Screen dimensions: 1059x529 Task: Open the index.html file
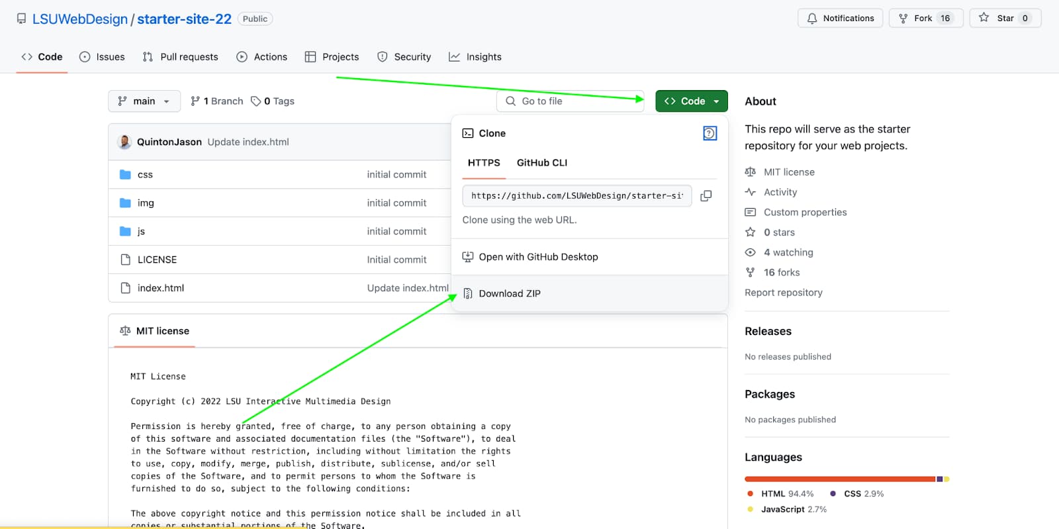(161, 288)
